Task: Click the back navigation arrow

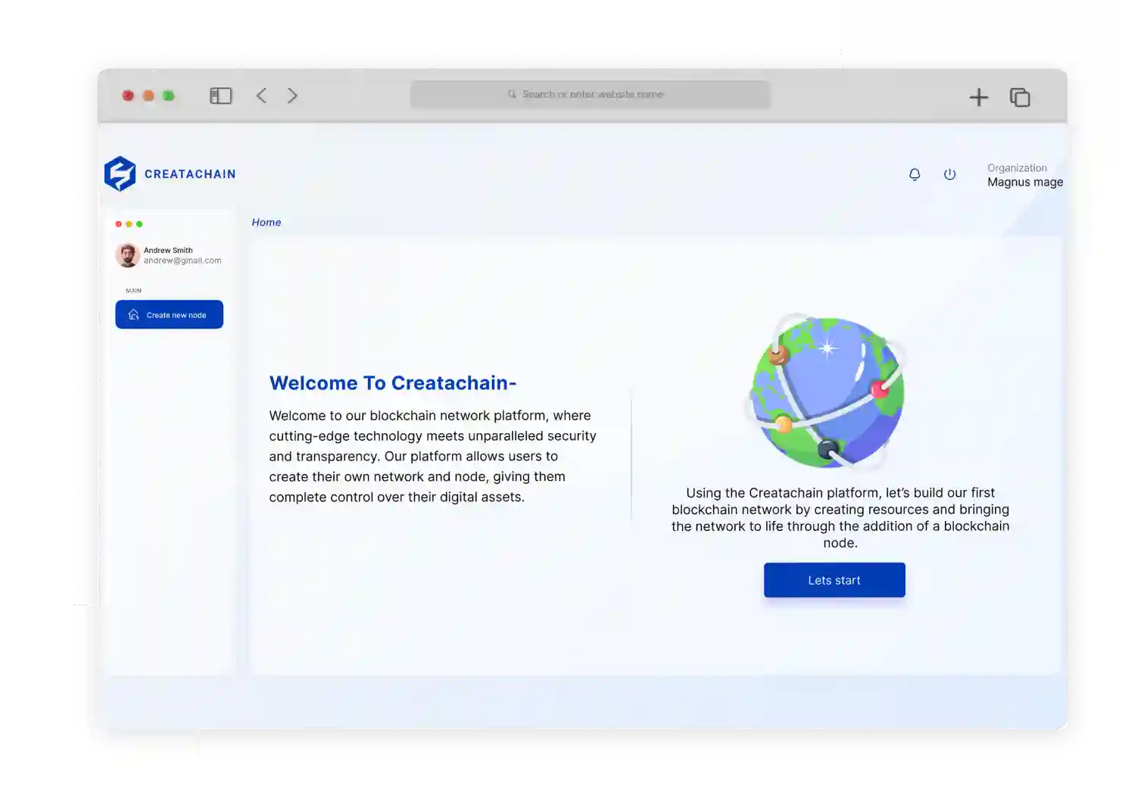Action: tap(261, 95)
